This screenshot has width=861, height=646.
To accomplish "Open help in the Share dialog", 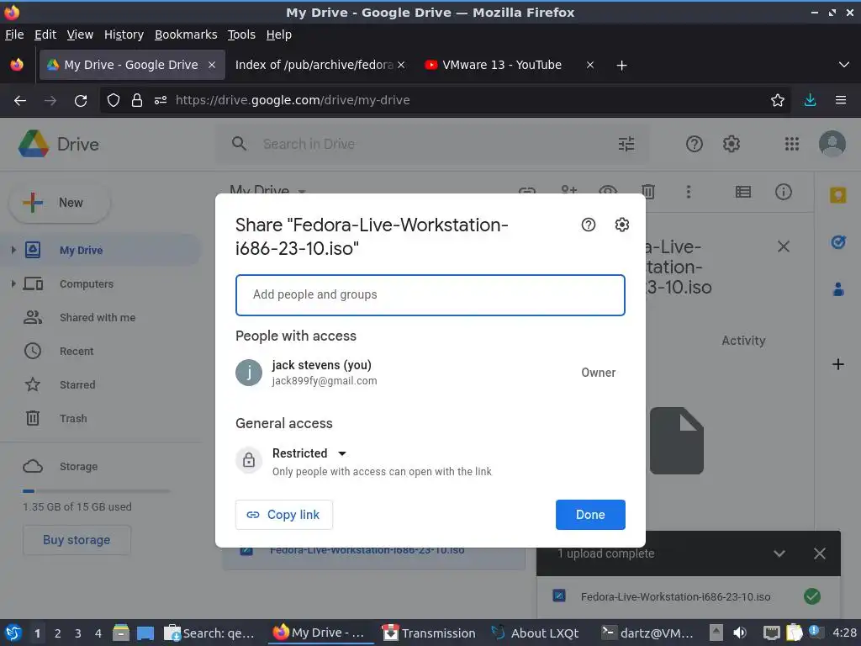I will pos(588,225).
